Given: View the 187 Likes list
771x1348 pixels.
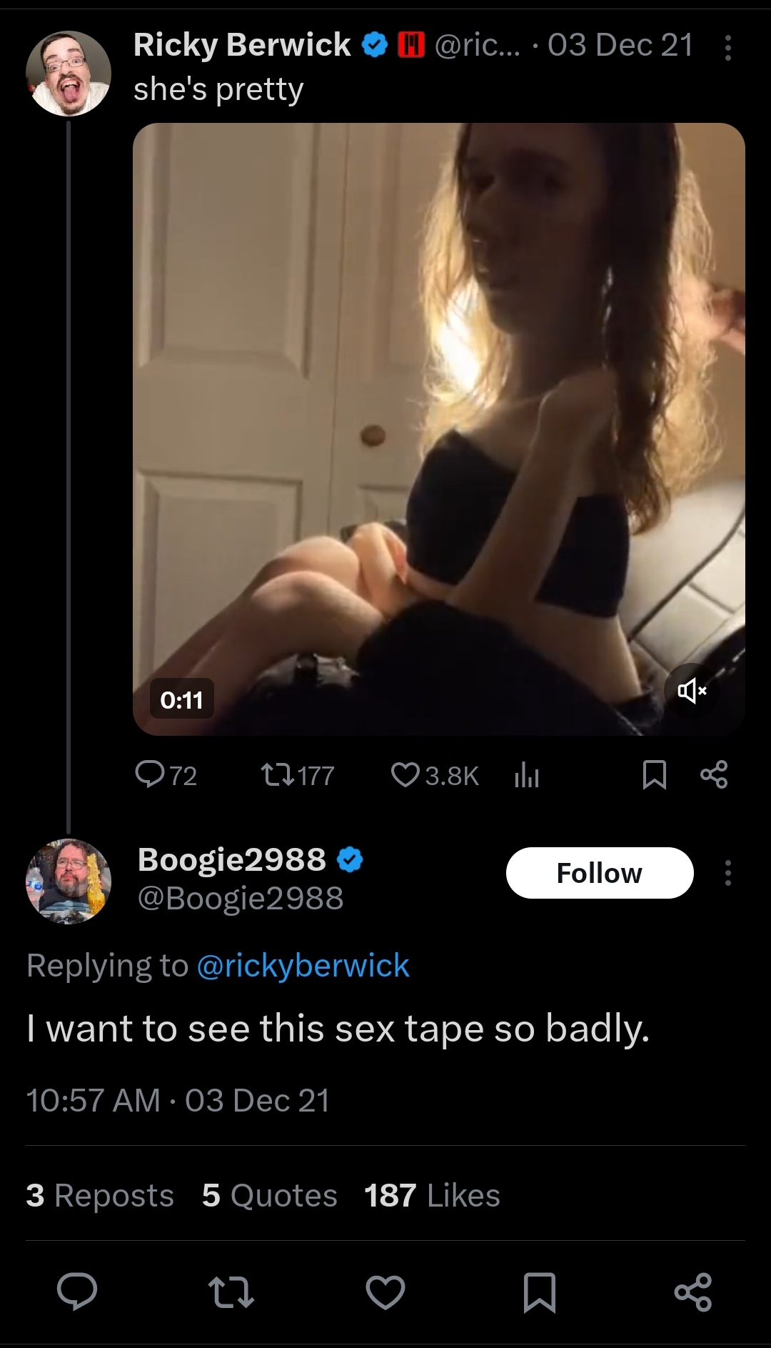Looking at the screenshot, I should click(x=432, y=1196).
